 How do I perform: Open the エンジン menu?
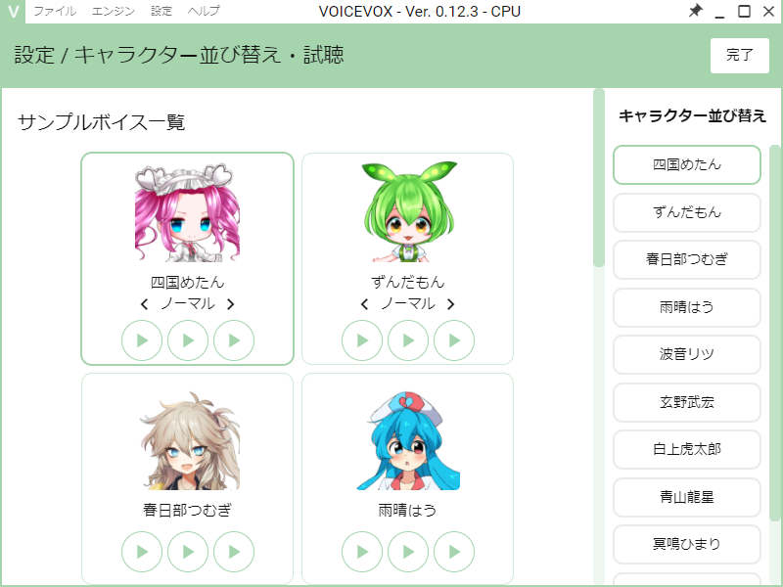[x=114, y=11]
